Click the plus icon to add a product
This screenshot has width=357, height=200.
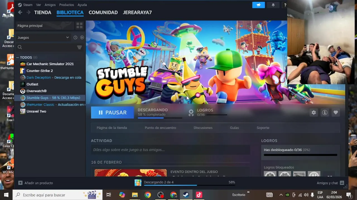20,183
